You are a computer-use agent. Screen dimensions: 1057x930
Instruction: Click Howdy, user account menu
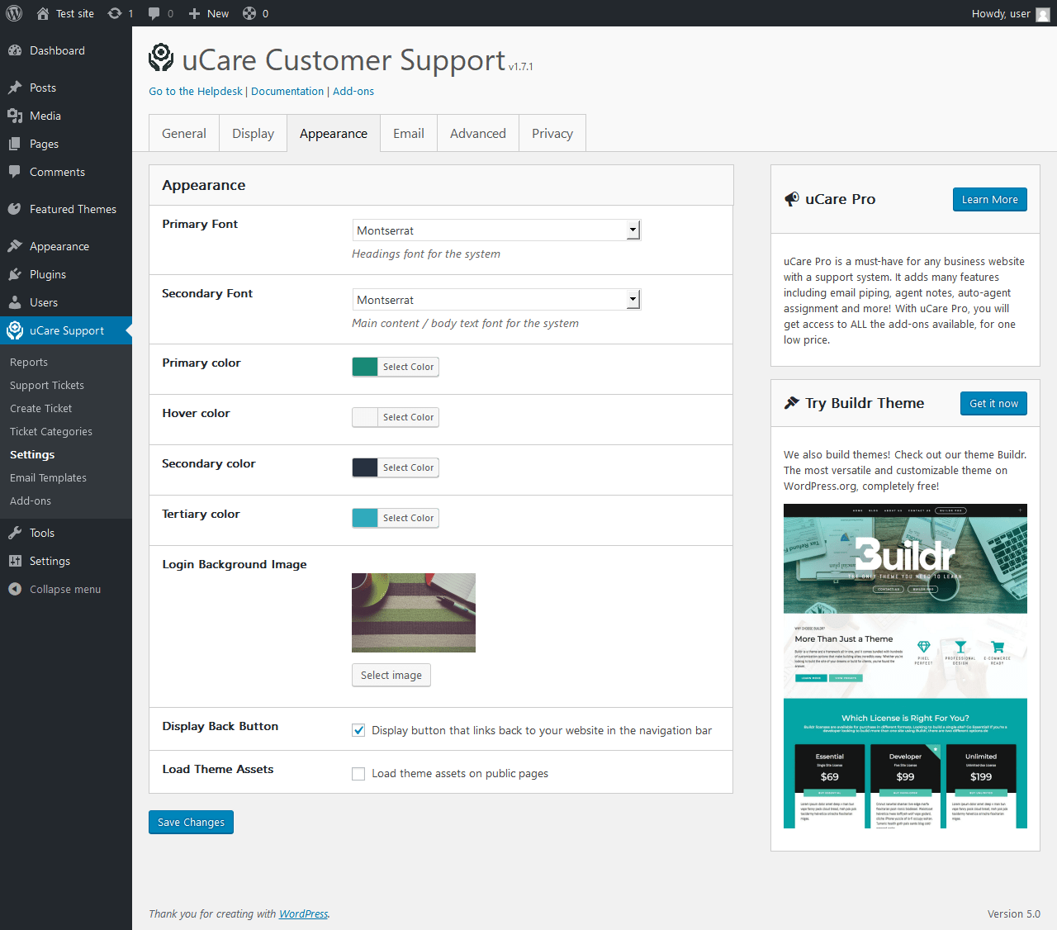[x=1011, y=13]
